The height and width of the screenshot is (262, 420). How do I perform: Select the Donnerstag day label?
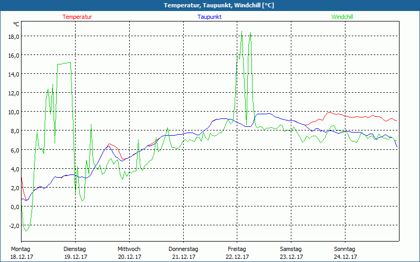pyautogui.click(x=183, y=249)
